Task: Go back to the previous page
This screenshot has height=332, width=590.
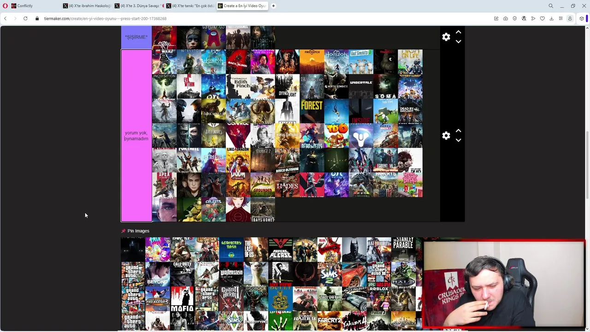Action: point(5,18)
